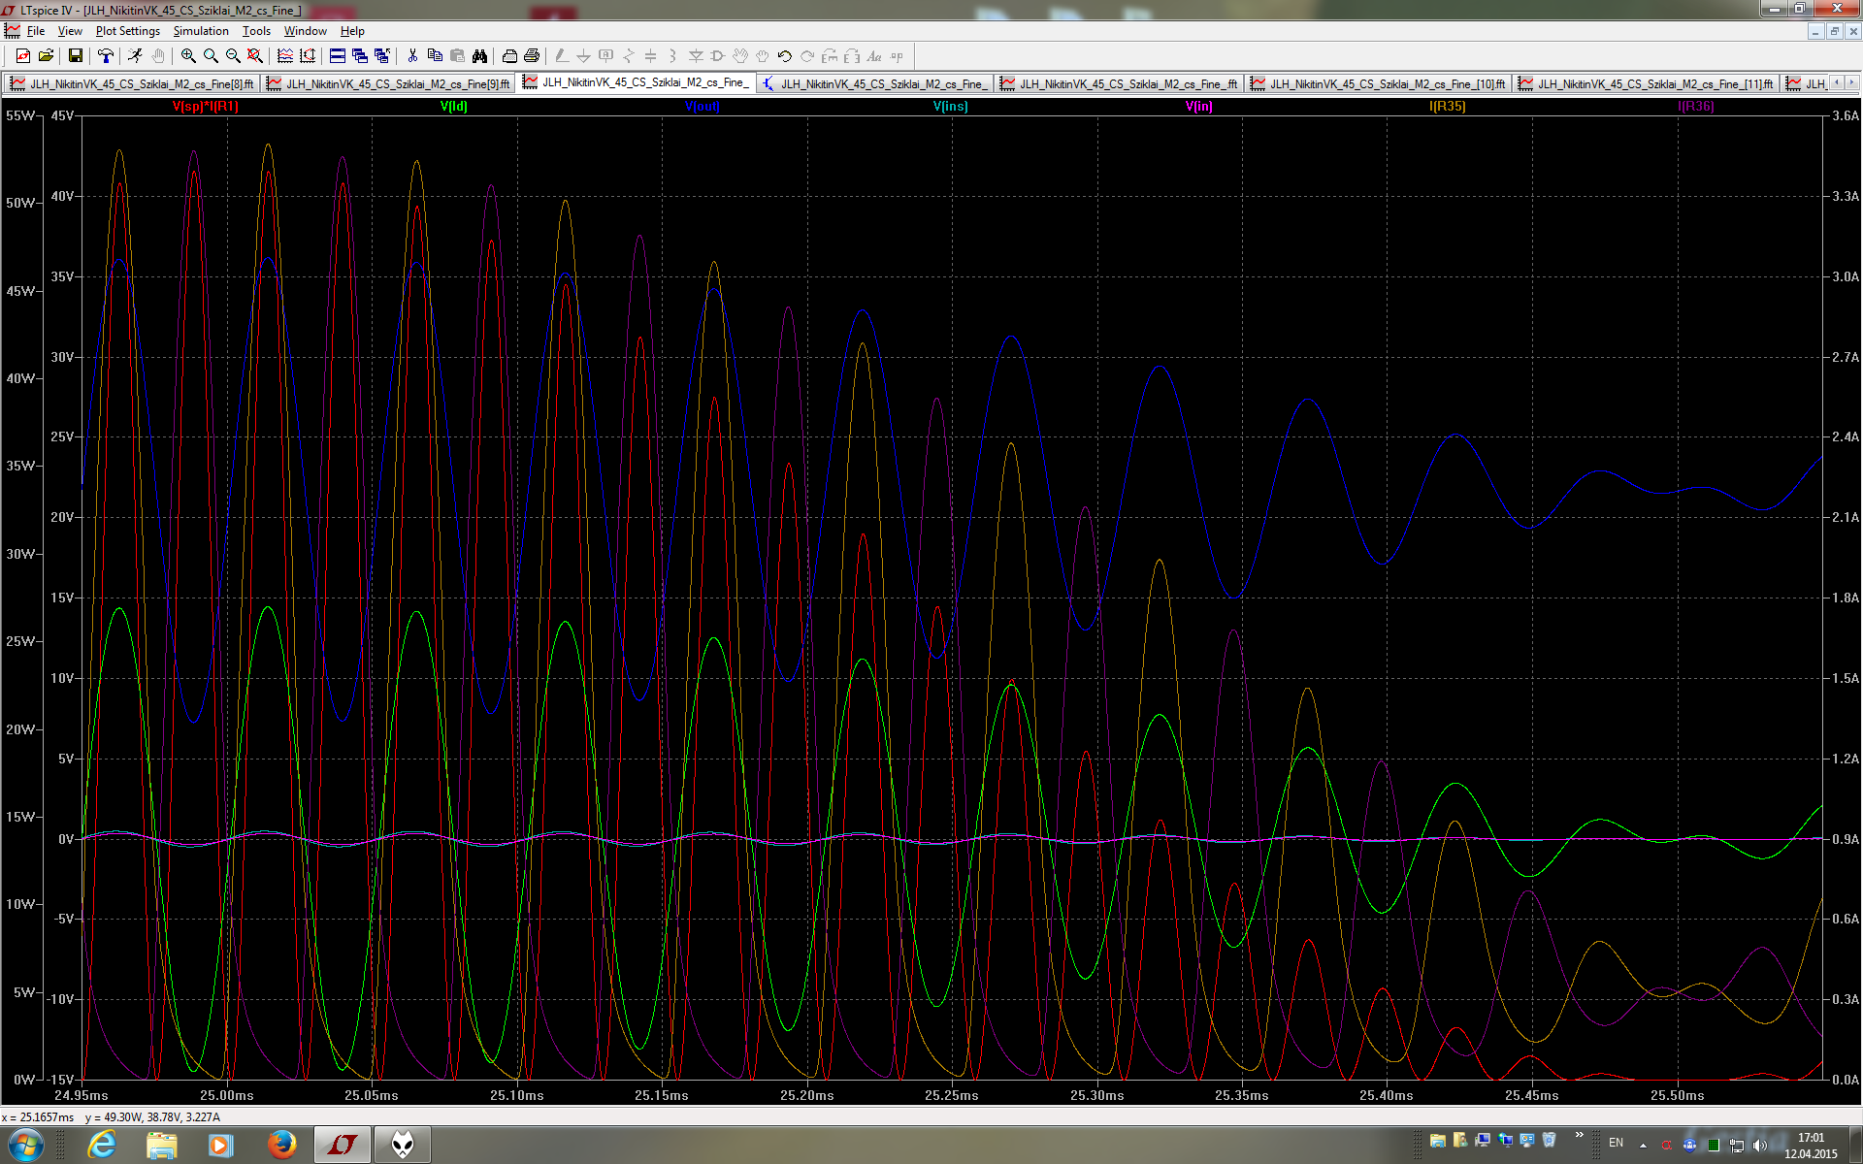Viewport: 1863px width, 1164px height.
Task: Click the Close all windows icon
Action: tap(382, 56)
